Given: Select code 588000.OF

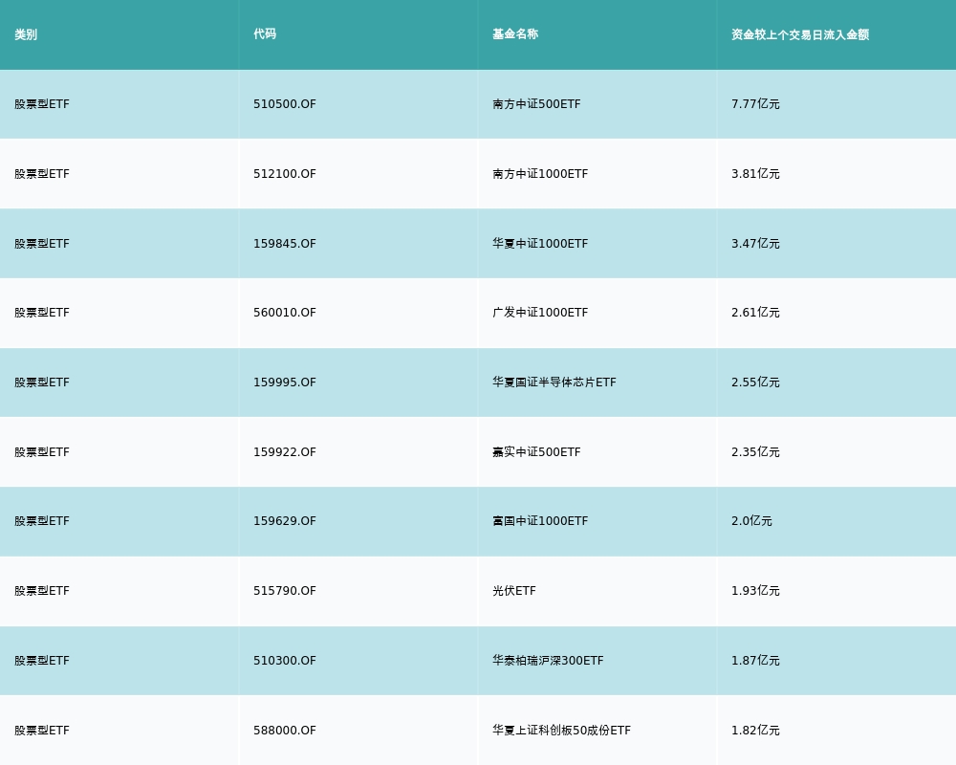Looking at the screenshot, I should coord(285,731).
